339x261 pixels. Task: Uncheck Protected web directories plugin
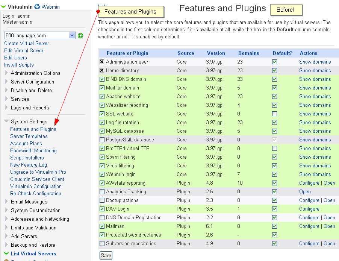pos(102,235)
